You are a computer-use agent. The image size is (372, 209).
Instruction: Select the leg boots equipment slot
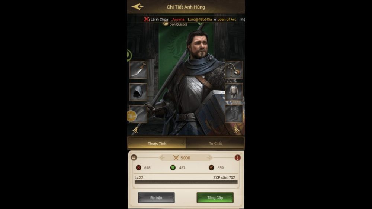234,114
